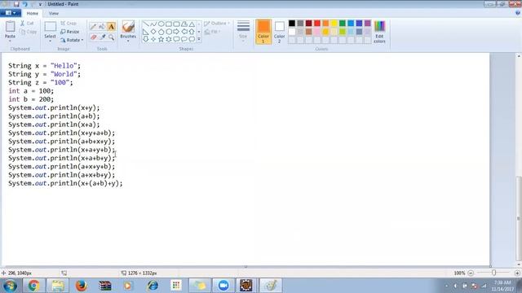Viewport: 522px width, 293px height.
Task: Pick the Triangle shape
Action: click(192, 24)
